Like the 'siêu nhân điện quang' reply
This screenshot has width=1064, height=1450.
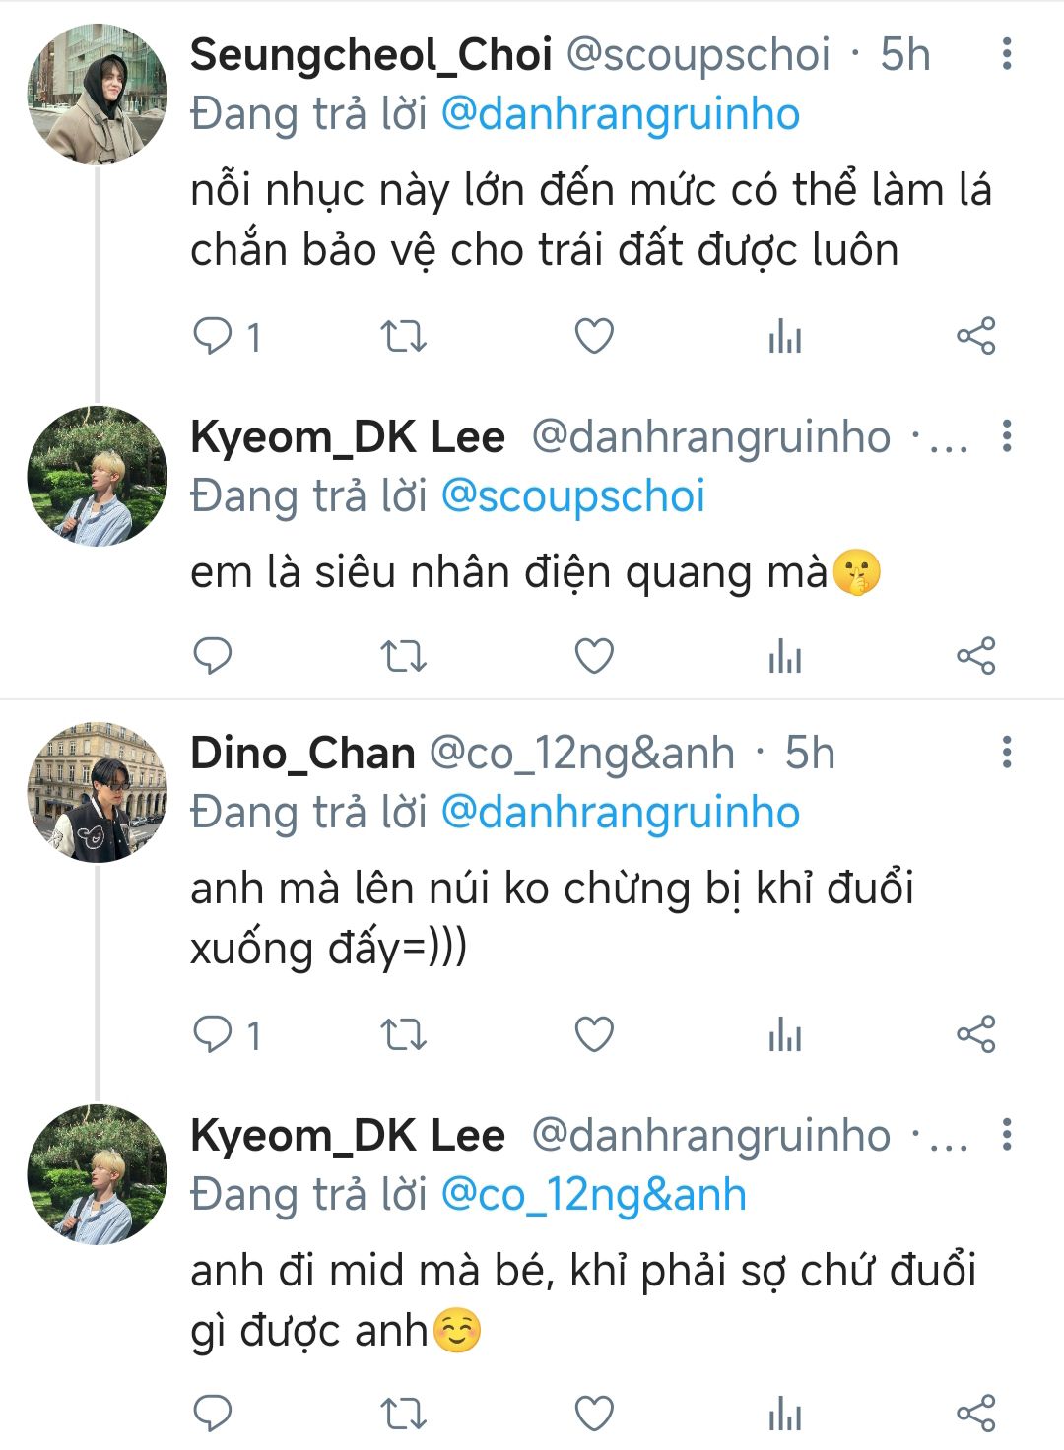click(x=594, y=656)
